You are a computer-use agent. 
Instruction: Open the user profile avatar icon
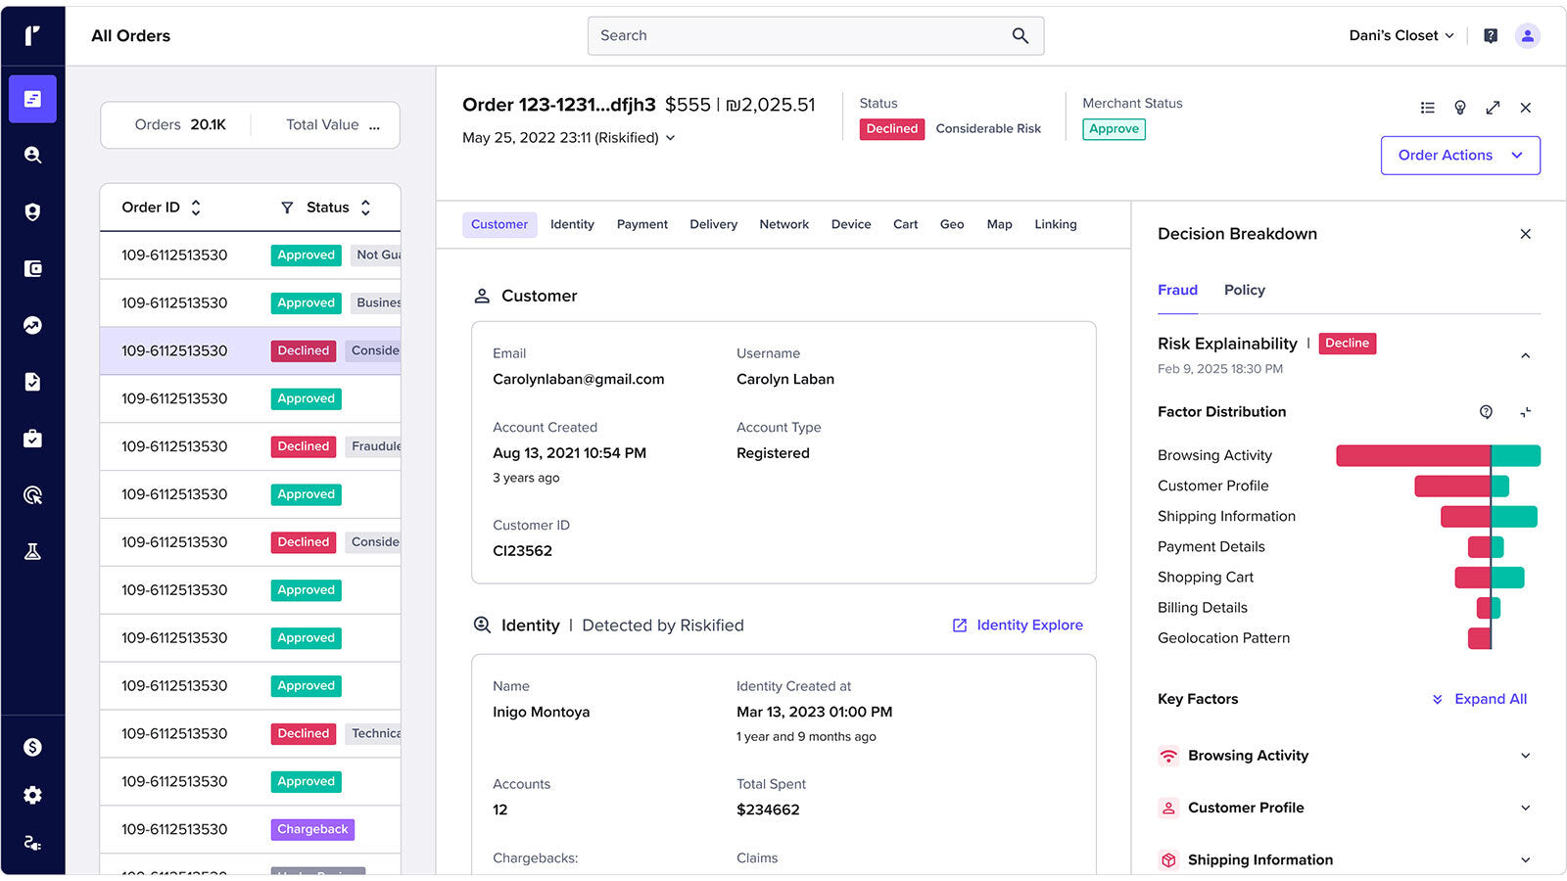pyautogui.click(x=1527, y=36)
